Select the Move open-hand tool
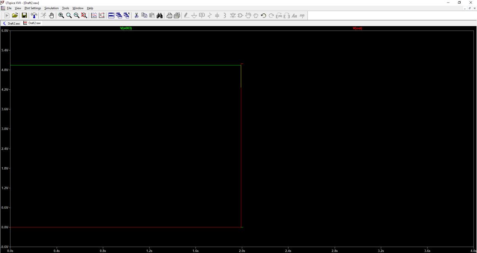Viewport: 477px width, 253px height. coord(248,15)
